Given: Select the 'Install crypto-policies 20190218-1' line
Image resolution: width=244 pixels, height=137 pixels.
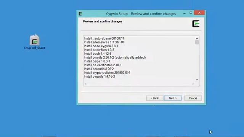Looking at the screenshot, I should 107,73.
